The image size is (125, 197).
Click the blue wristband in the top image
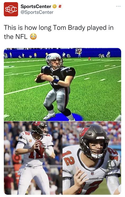[55, 81]
